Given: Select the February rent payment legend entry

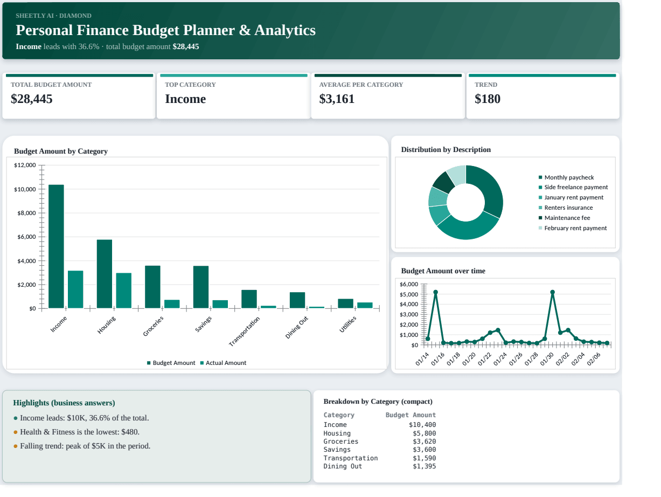Looking at the screenshot, I should [573, 229].
